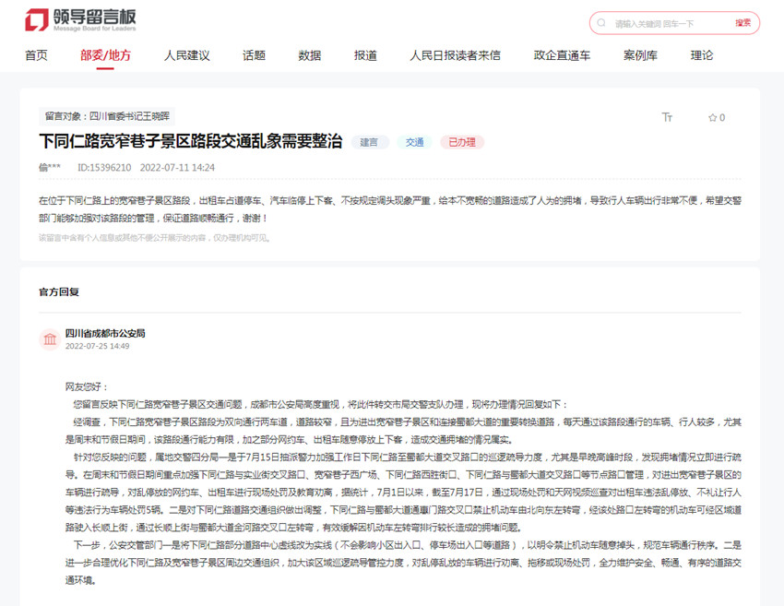The image size is (784, 606).
Task: Open the 政企直通车 section
Action: click(x=560, y=55)
